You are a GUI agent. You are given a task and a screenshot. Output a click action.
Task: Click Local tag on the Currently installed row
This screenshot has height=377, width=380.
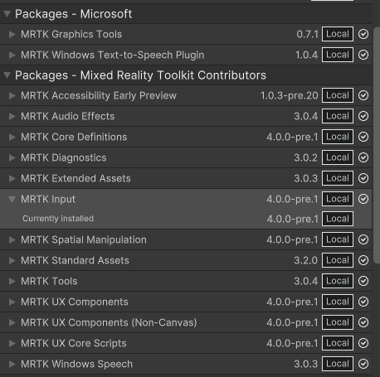pyautogui.click(x=338, y=219)
